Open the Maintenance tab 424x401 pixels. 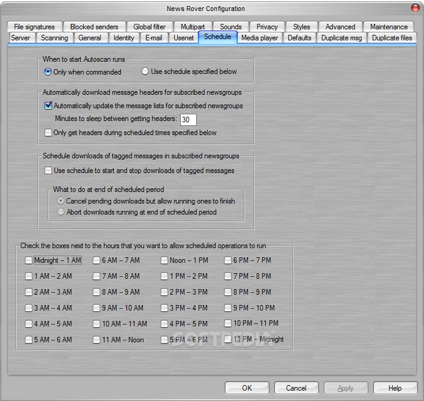(x=389, y=27)
